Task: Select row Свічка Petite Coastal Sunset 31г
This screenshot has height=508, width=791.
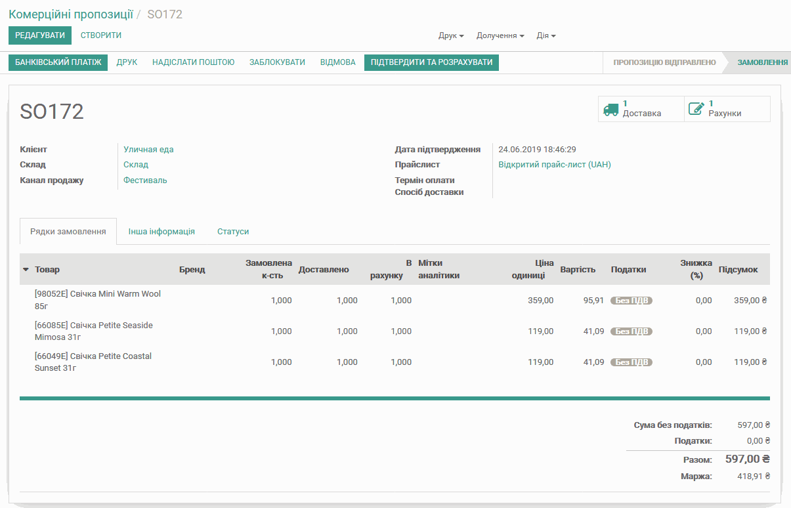Action: tap(395, 362)
